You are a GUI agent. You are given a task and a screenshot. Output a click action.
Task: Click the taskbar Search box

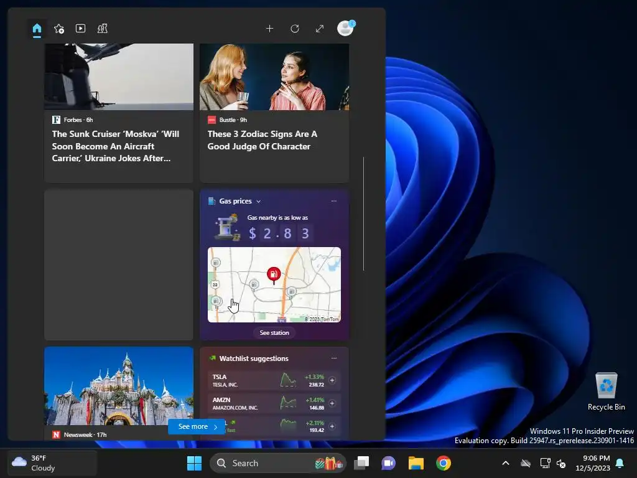point(278,463)
